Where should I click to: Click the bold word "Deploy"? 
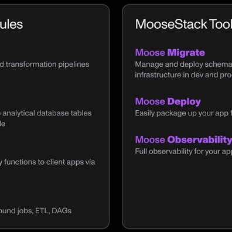pyautogui.click(x=184, y=101)
